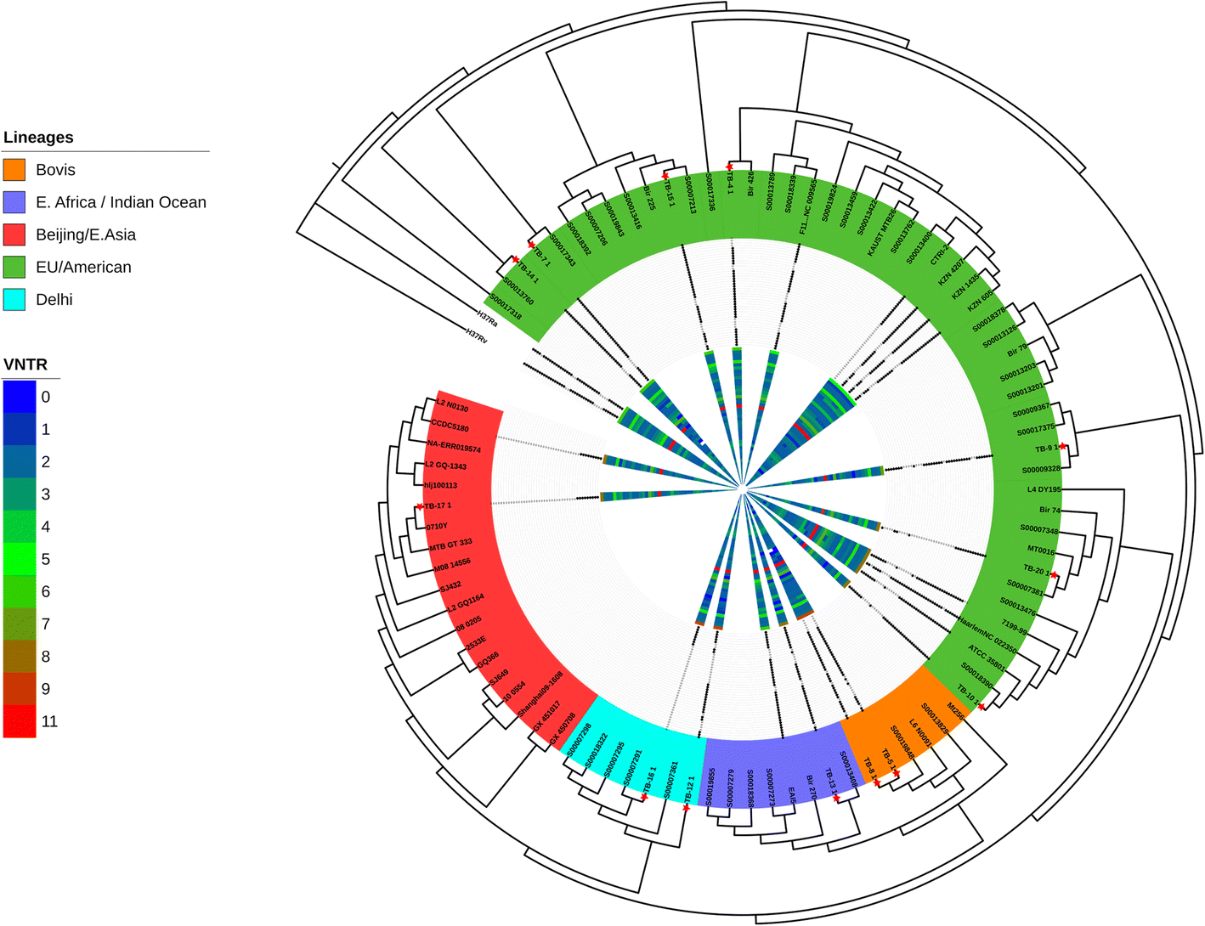The width and height of the screenshot is (1205, 926).
Task: Click the VNTR 0 blue color block
Action: click(20, 397)
